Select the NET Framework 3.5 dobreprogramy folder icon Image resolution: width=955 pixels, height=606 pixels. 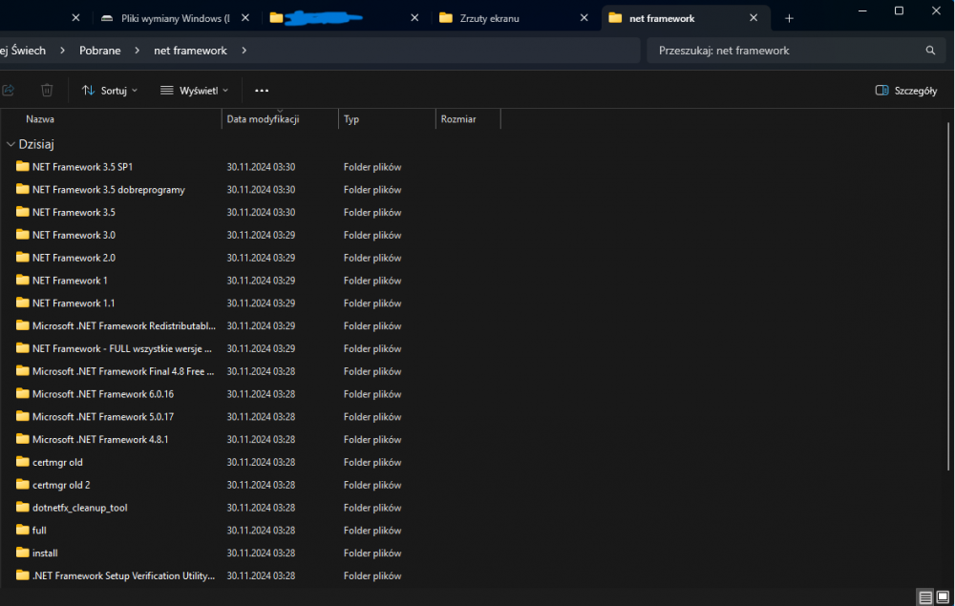pos(23,189)
